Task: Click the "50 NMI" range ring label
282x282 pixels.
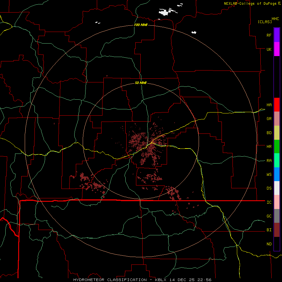Action: pyautogui.click(x=141, y=83)
